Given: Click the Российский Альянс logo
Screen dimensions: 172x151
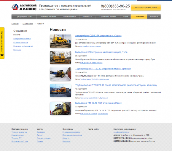Looking at the screenshot, I should click(x=24, y=7).
